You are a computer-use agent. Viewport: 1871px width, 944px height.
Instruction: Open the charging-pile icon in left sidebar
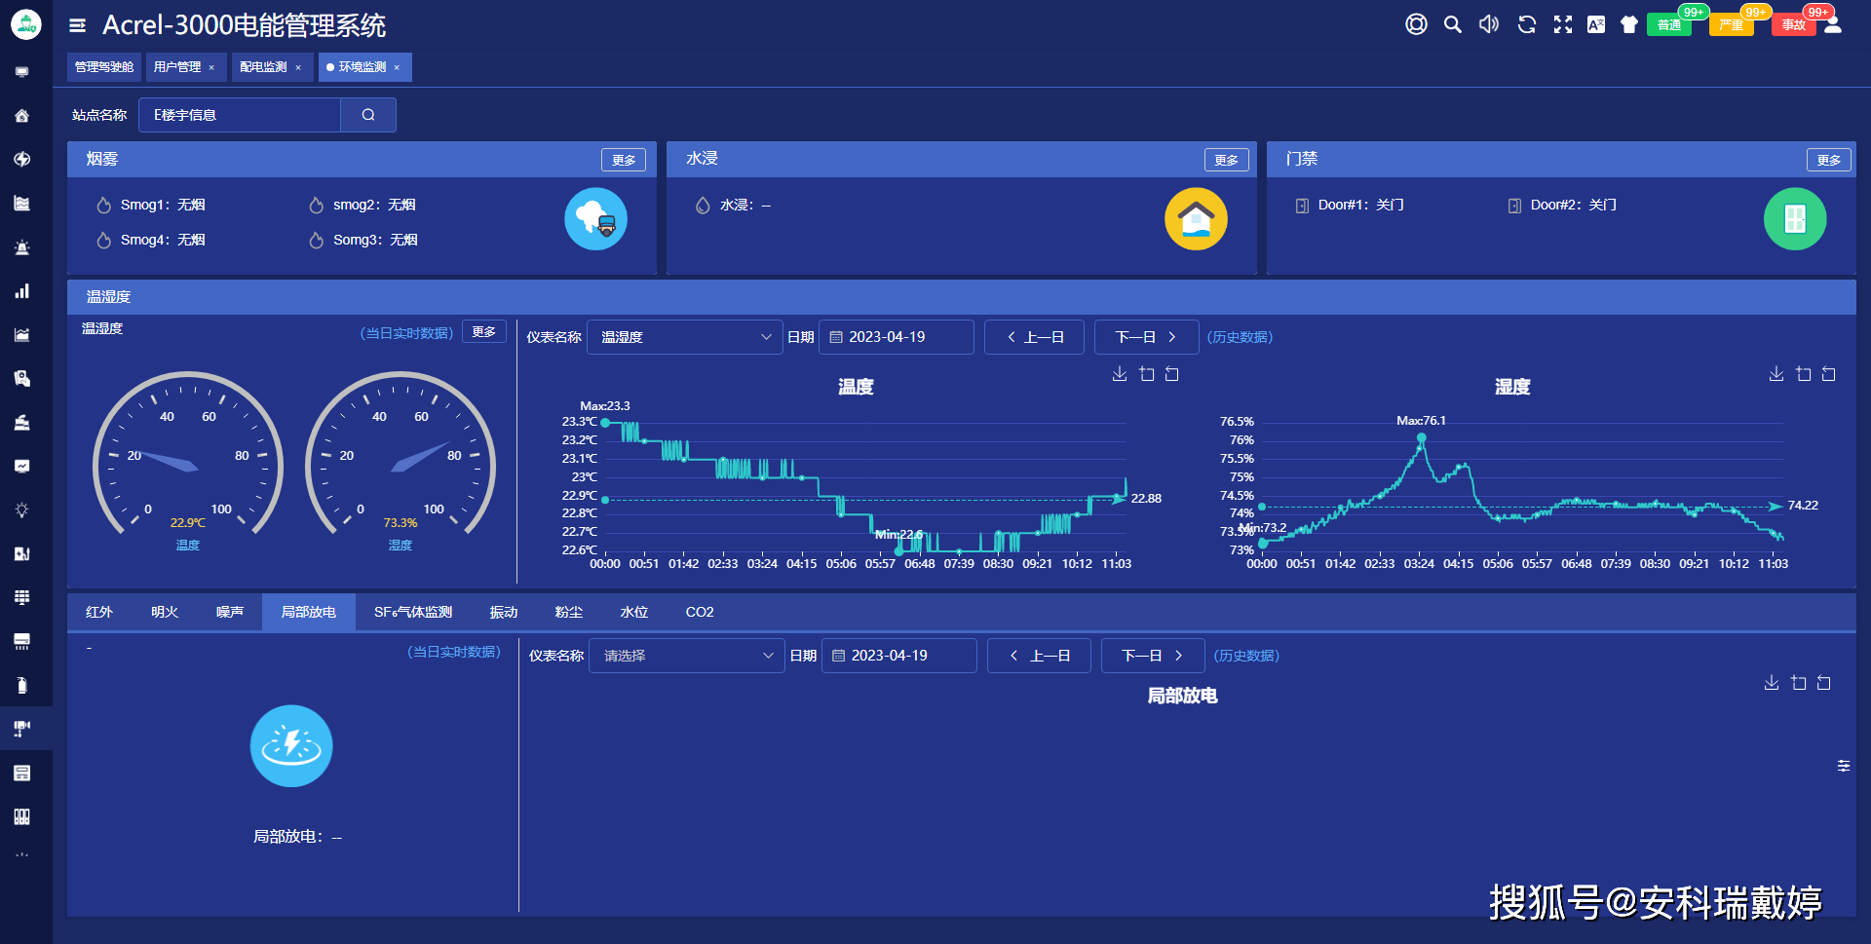22,554
